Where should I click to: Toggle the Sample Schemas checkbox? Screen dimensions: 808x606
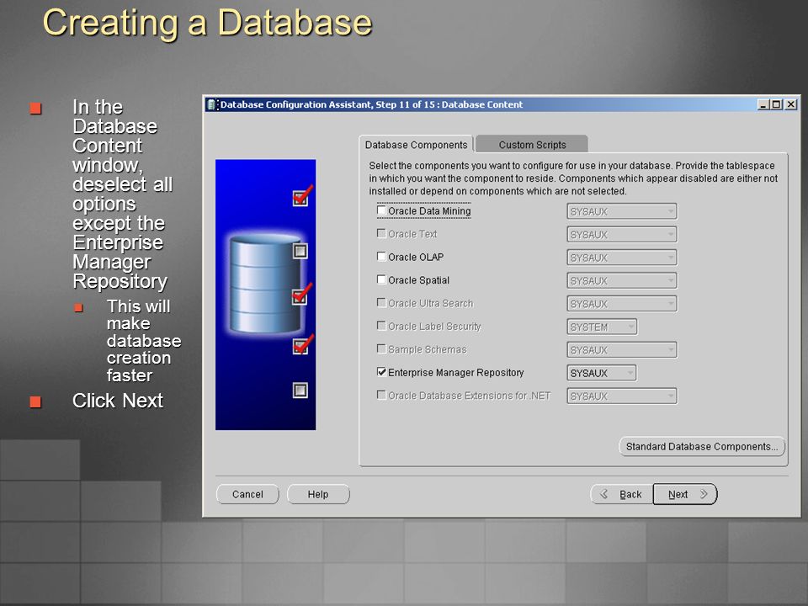click(381, 348)
